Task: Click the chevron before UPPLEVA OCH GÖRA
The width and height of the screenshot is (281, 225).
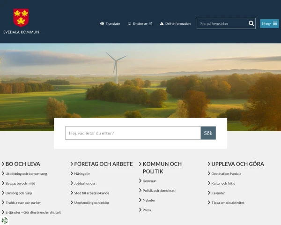Action: coord(209,164)
